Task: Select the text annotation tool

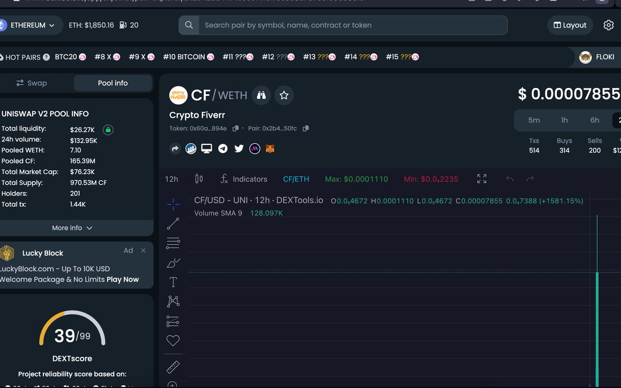Action: (173, 282)
